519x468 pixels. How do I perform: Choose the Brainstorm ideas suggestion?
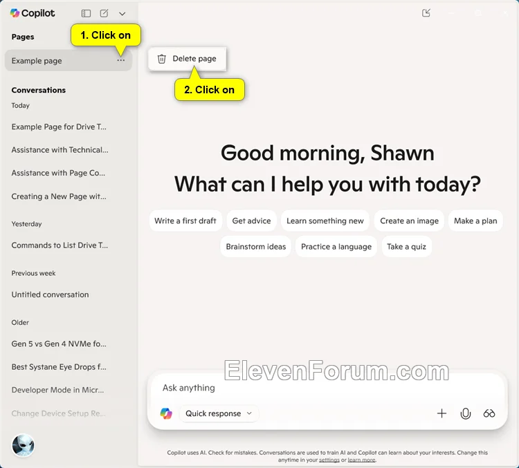(256, 246)
